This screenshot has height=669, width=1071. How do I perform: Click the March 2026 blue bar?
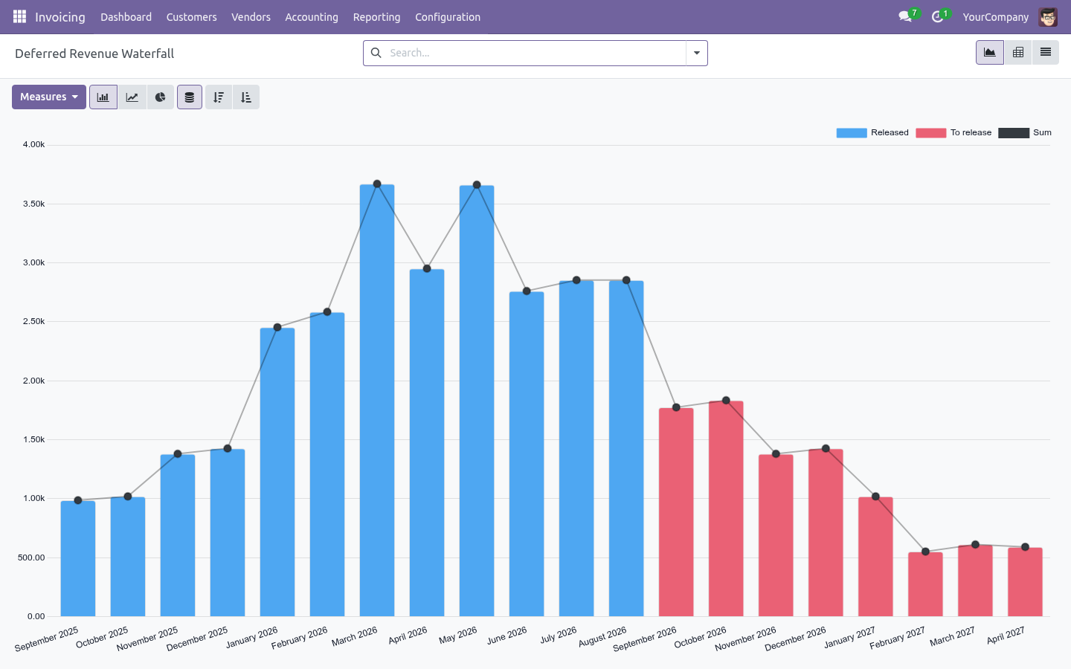click(377, 400)
